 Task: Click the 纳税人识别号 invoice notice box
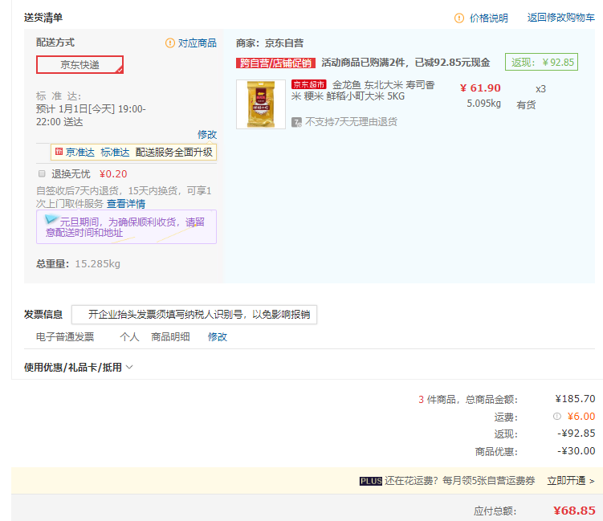[x=194, y=315]
